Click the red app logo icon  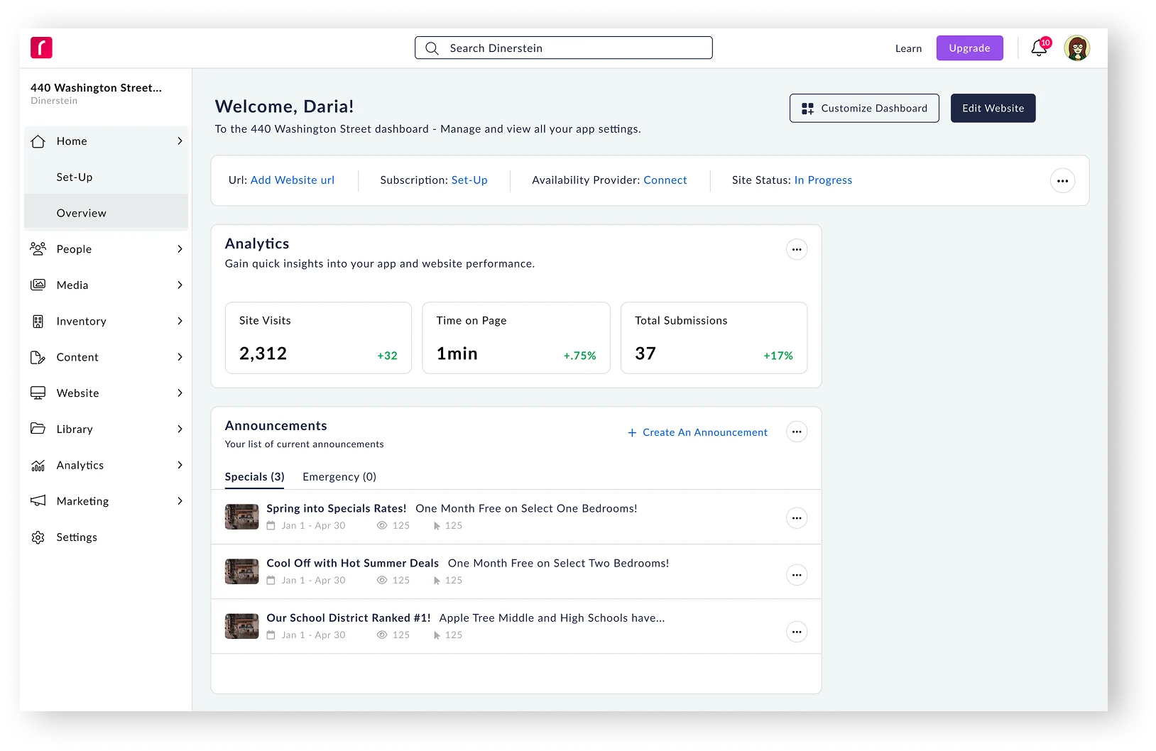pyautogui.click(x=41, y=48)
